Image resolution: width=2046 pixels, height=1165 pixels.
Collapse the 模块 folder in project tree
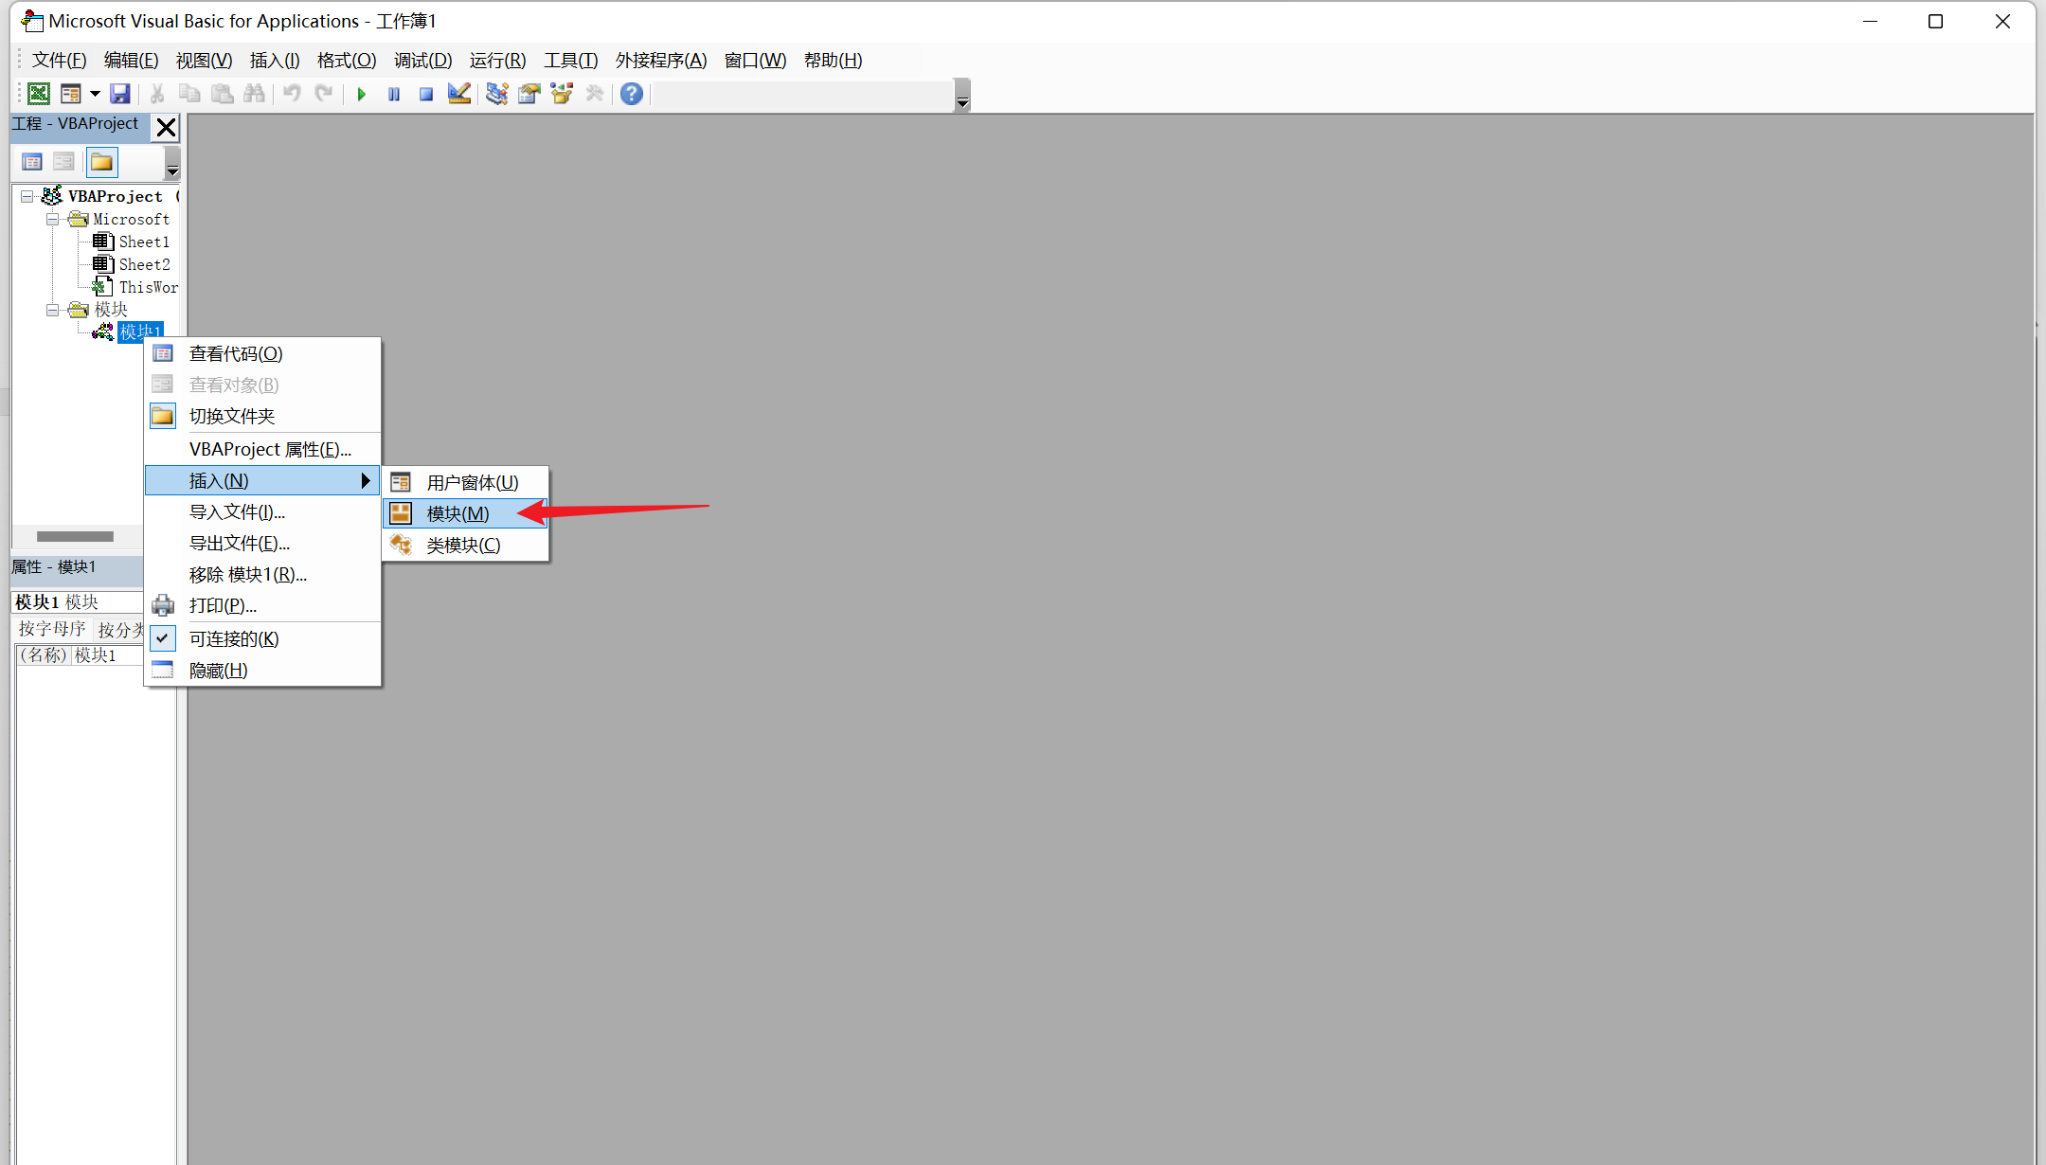53,310
